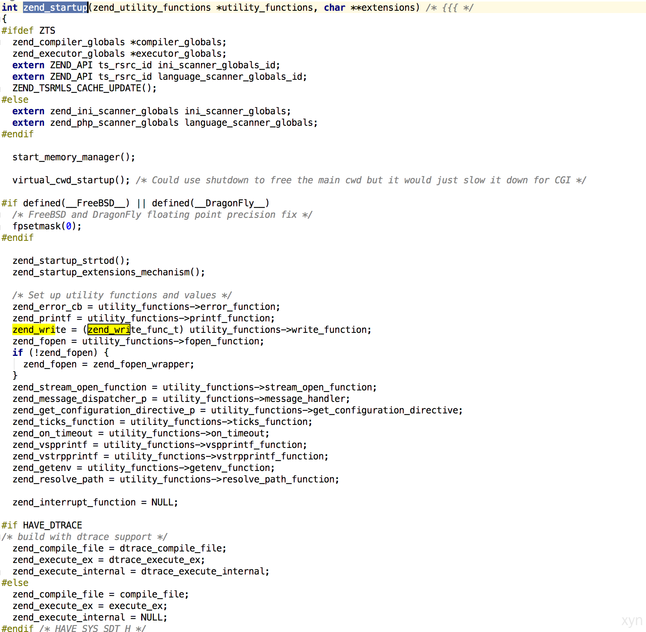Click 'virtual_cwd_startup();' call
646x632 pixels.
(71, 180)
